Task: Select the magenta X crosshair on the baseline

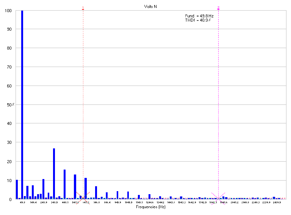Action: (x=218, y=196)
